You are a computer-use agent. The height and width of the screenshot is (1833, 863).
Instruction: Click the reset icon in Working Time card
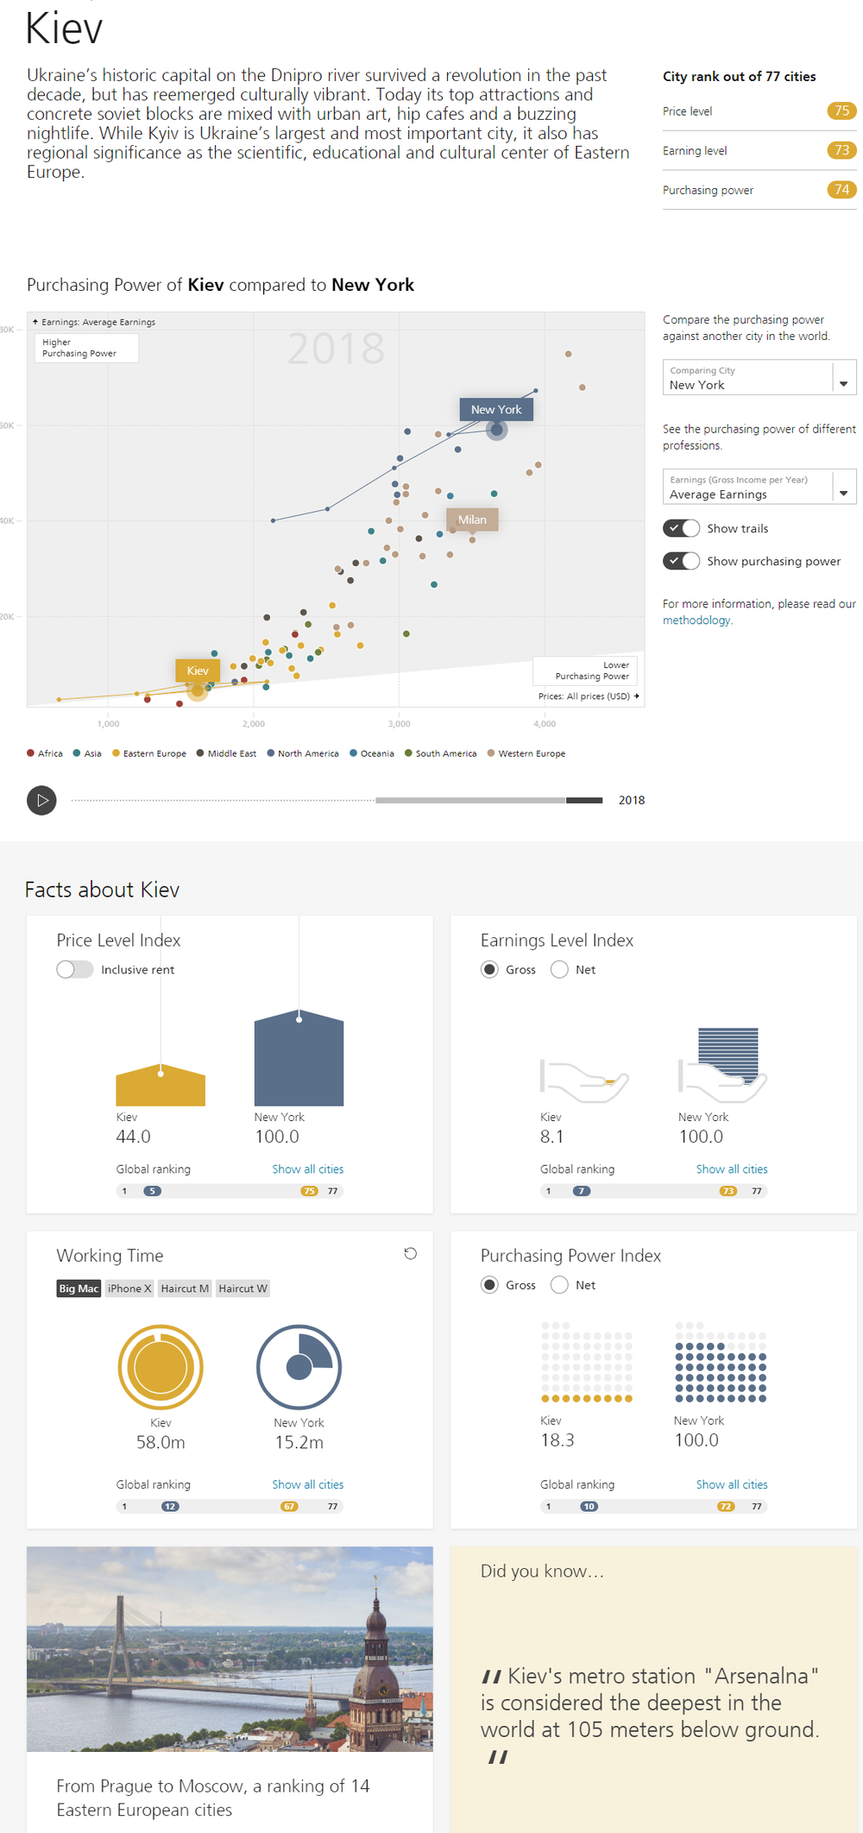411,1254
